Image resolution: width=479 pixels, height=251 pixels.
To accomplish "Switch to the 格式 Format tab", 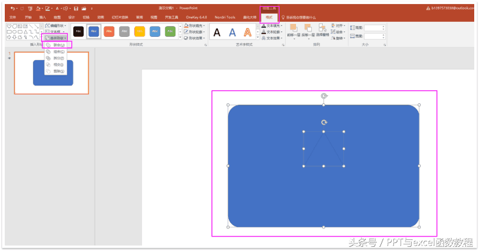I will click(269, 17).
